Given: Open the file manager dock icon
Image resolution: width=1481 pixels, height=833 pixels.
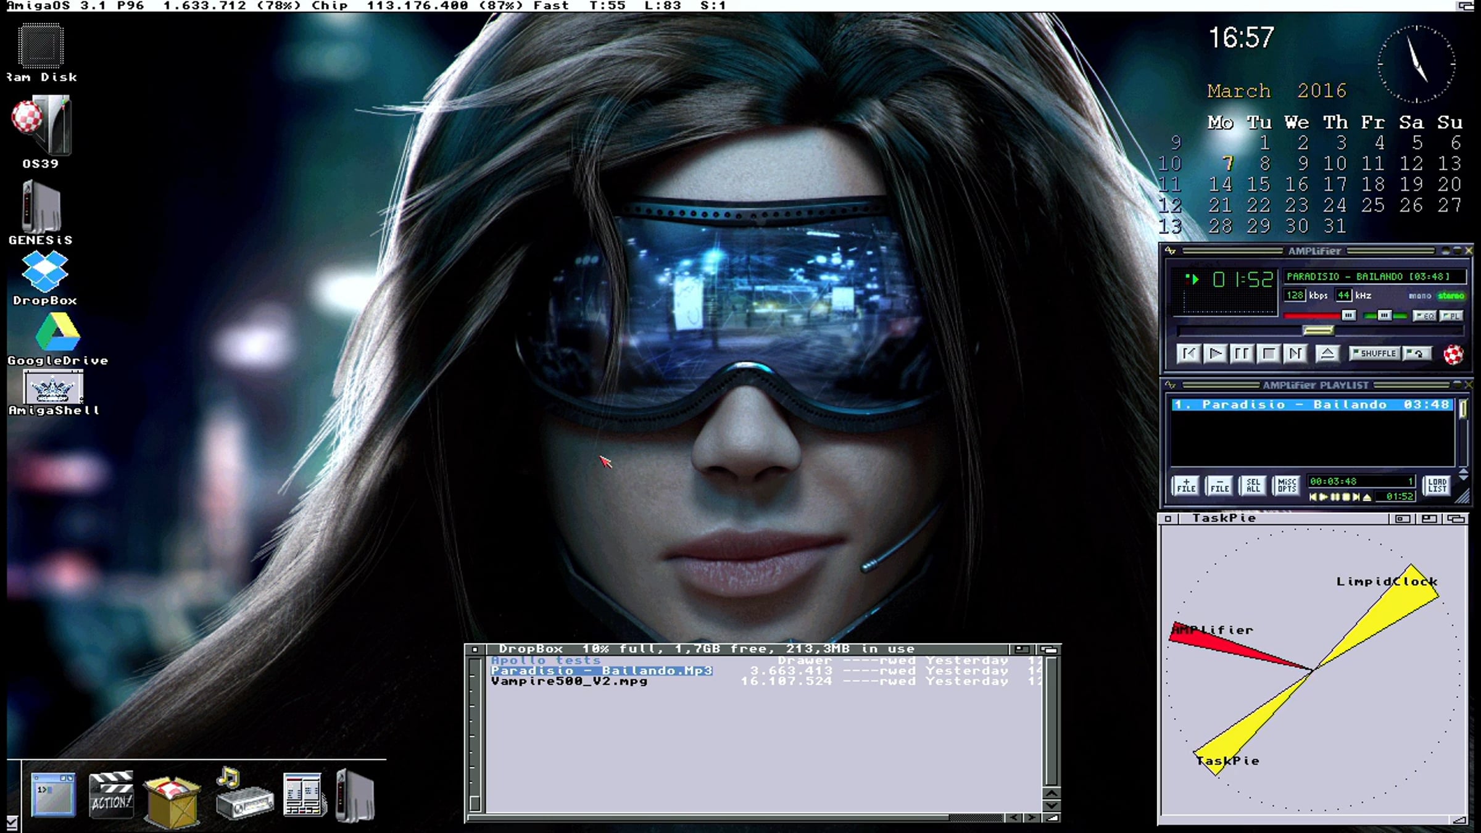Looking at the screenshot, I should [304, 795].
